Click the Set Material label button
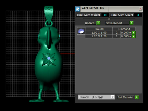Image resolution: width=148 pixels, height=111 pixels. pyautogui.click(x=125, y=97)
